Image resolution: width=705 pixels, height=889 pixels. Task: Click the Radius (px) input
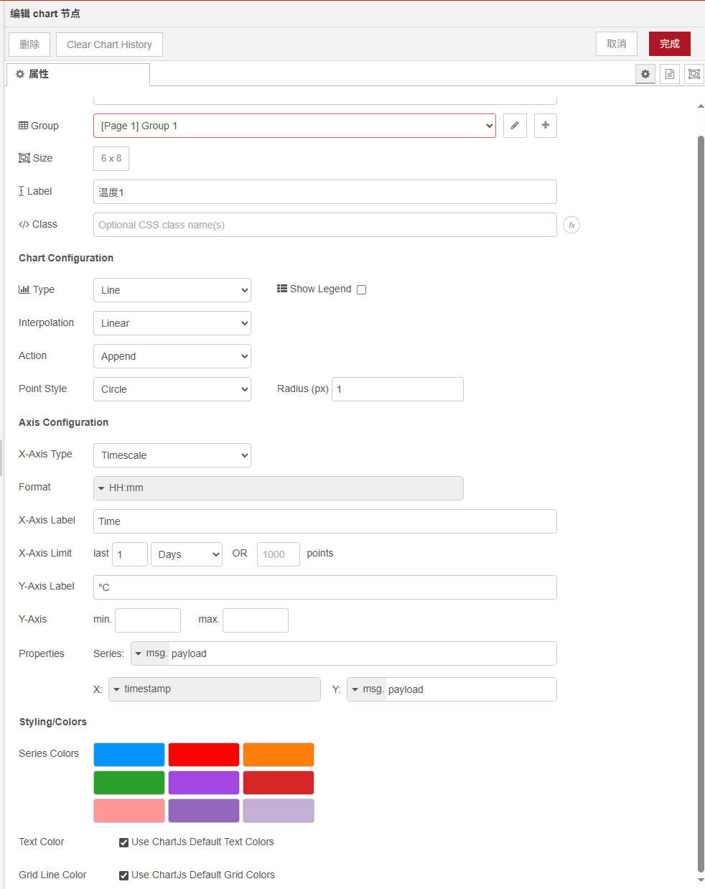pyautogui.click(x=398, y=389)
